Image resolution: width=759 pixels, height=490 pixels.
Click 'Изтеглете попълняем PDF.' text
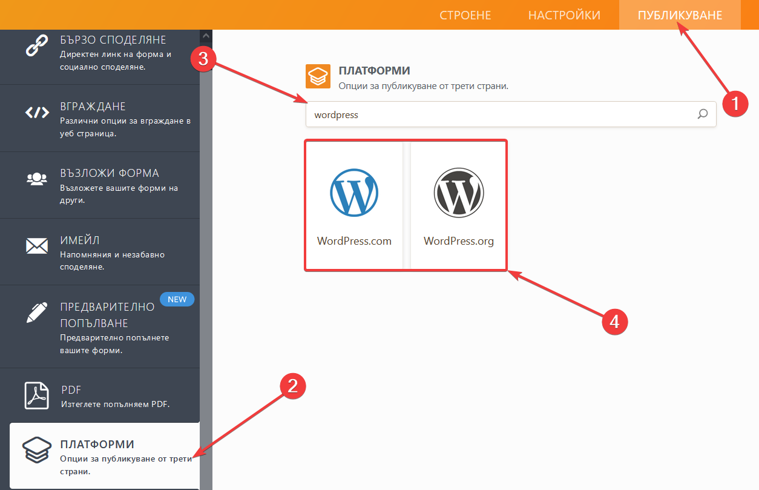(x=116, y=404)
